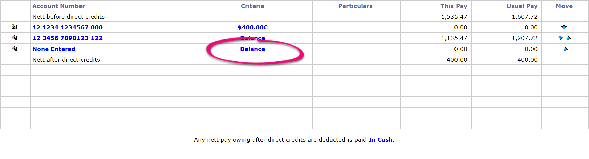
Task: Select the Usual Pay column header
Action: [x=522, y=6]
